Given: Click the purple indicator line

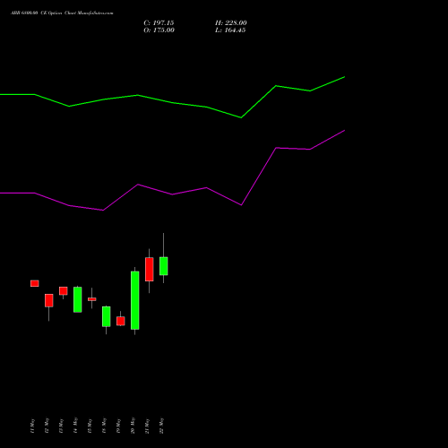Looking at the screenshot, I should point(172,194).
